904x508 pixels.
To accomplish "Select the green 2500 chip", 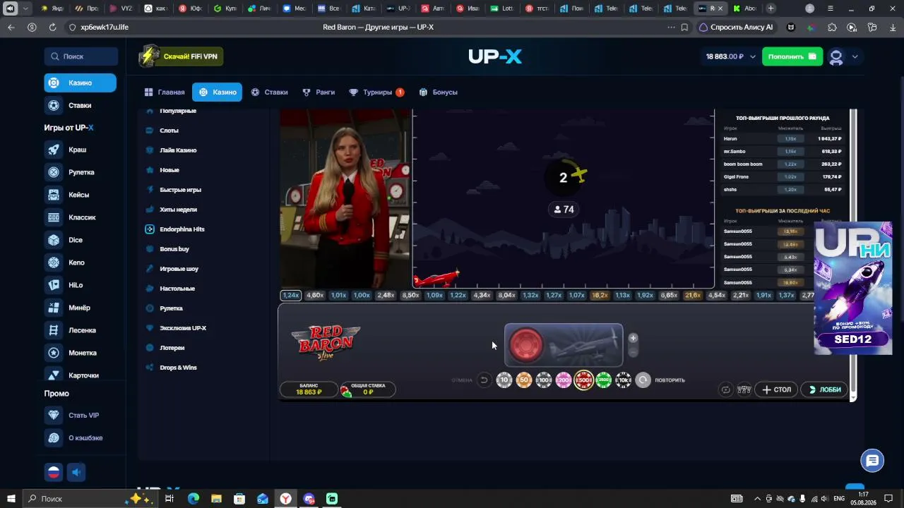I will pos(603,380).
